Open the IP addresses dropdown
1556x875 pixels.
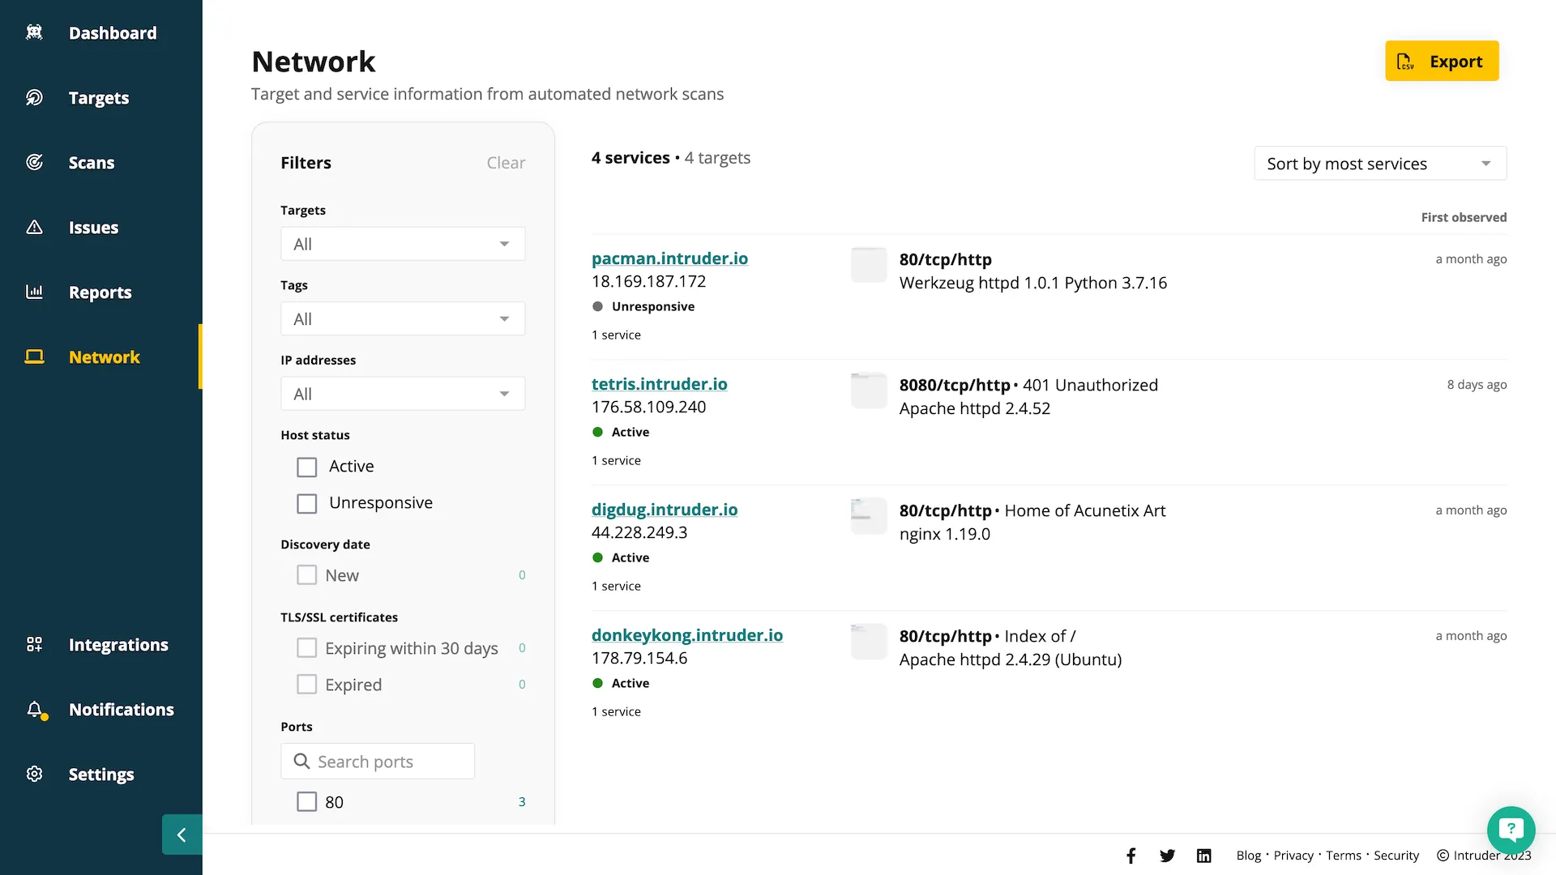402,394
